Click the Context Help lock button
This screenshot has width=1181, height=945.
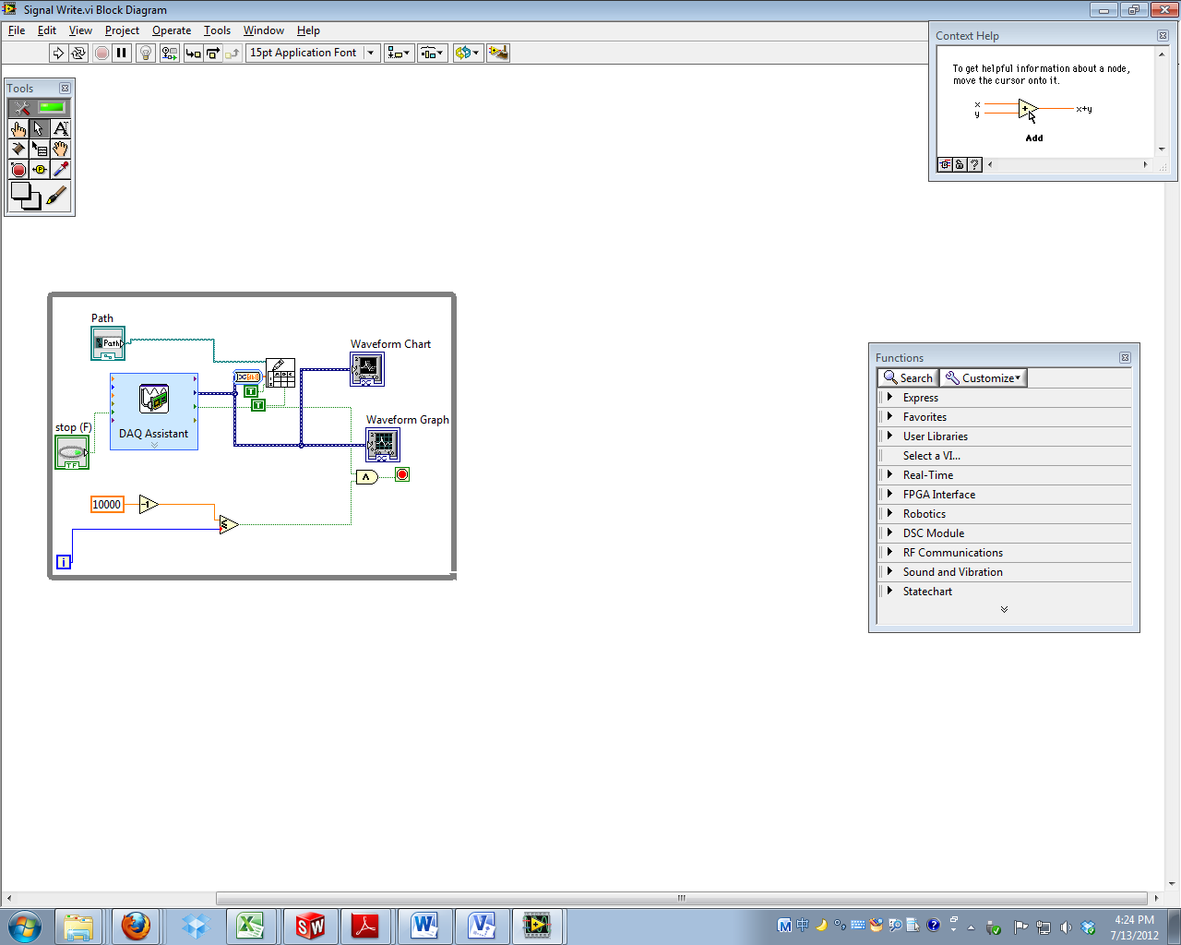point(960,164)
